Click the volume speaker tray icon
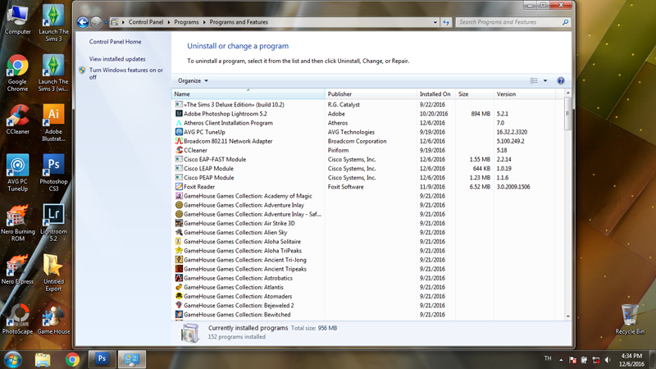 (608, 360)
